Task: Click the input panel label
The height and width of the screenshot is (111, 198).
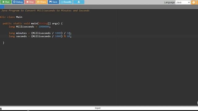Action: coord(98,108)
